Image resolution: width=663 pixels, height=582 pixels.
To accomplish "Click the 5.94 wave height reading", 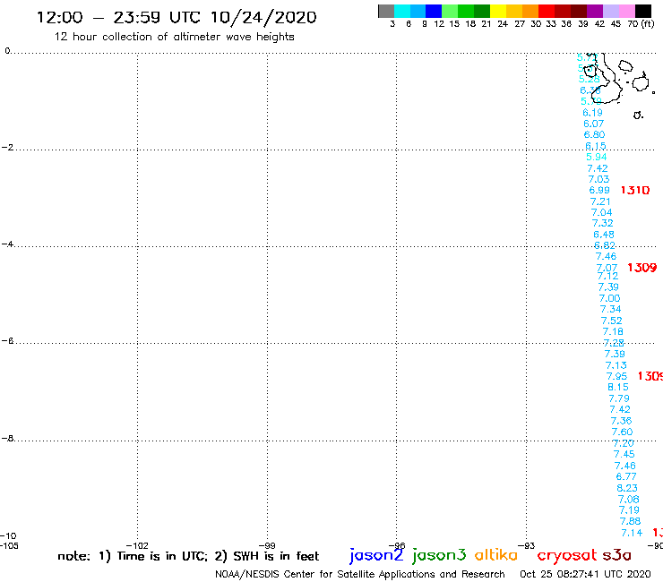I will [597, 157].
